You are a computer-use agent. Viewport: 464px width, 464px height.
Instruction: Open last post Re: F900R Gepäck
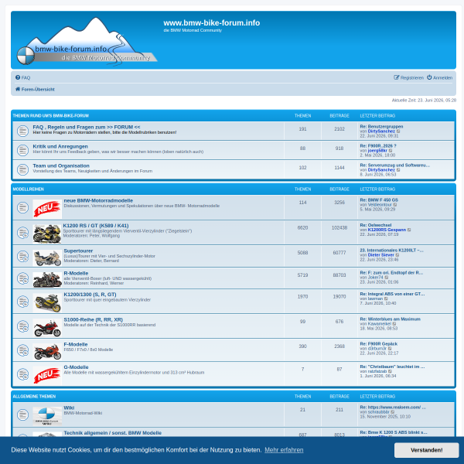378,344
